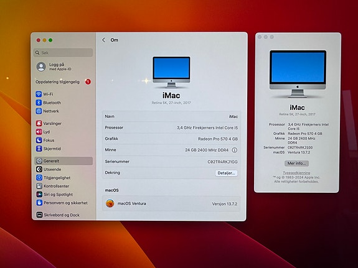
Task: Click the Søk search field
Action: (x=64, y=53)
